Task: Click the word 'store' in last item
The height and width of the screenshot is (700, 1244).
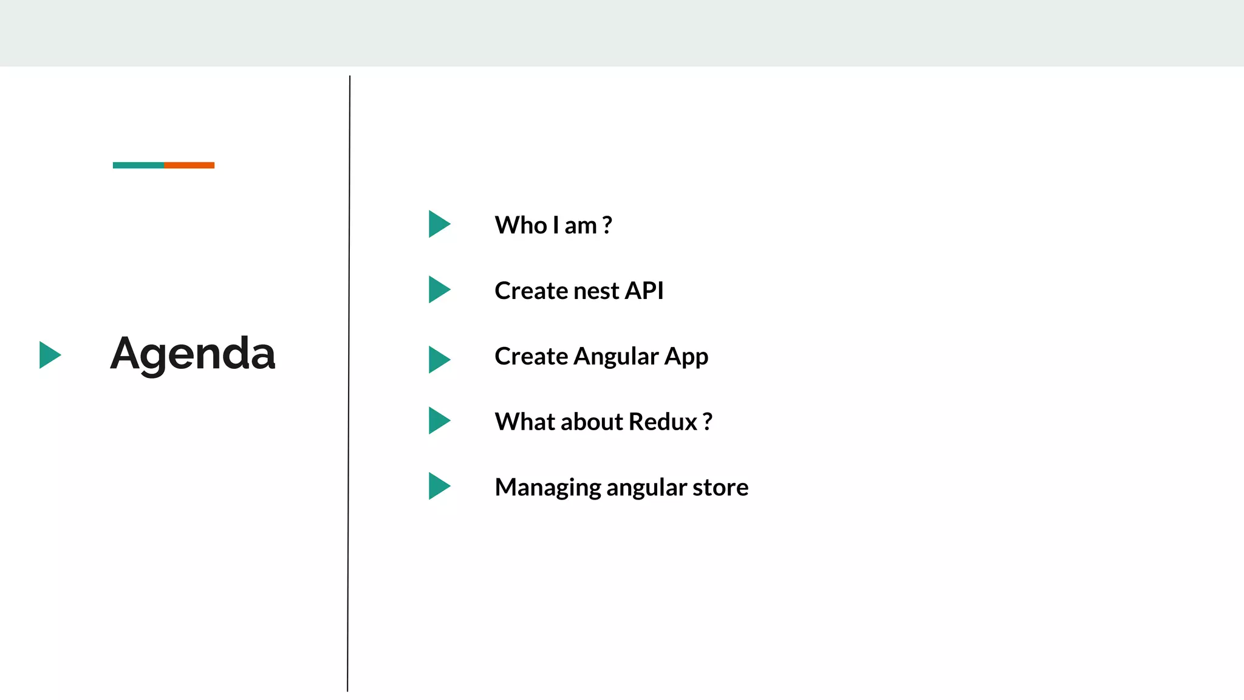Action: click(720, 487)
